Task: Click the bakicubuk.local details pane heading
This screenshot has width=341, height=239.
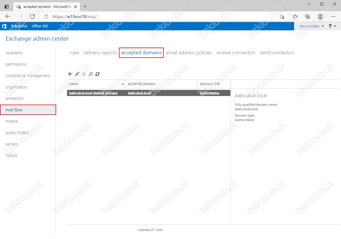Action: coord(251,95)
